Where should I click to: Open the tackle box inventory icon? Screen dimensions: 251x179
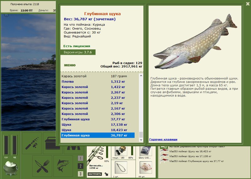tap(52, 143)
